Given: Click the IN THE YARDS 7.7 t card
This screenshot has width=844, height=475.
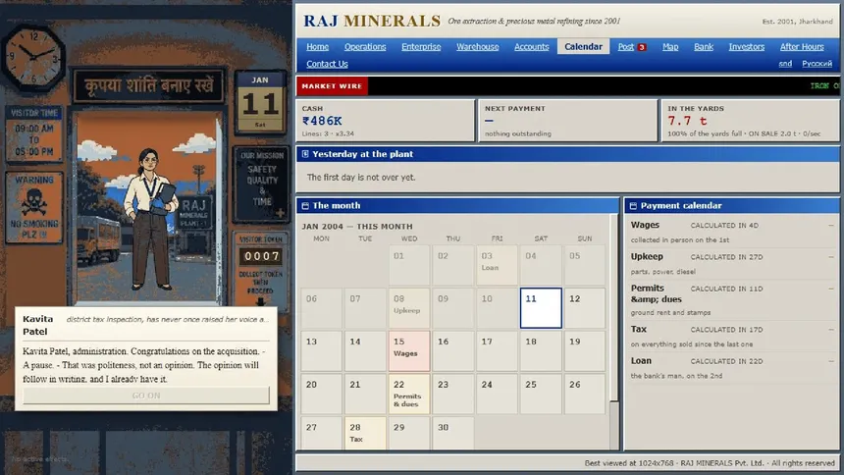Looking at the screenshot, I should coord(751,121).
